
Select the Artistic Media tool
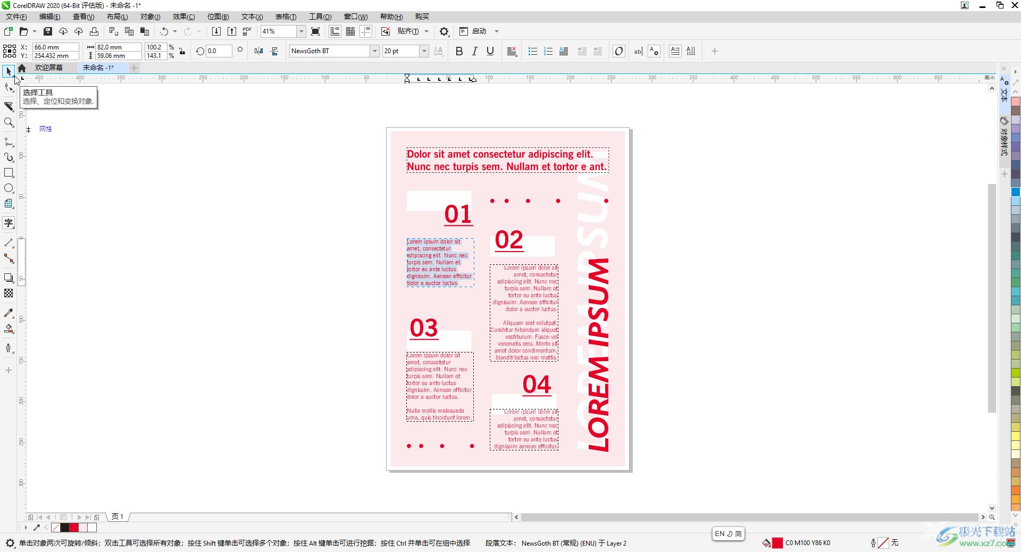point(9,157)
